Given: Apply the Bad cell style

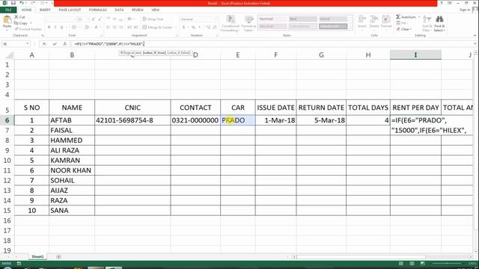Looking at the screenshot, I should point(302,19).
